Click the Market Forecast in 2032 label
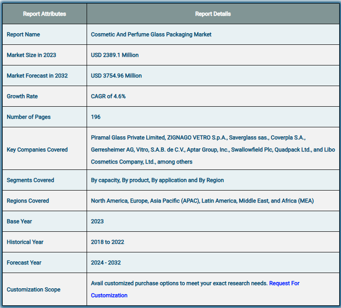The height and width of the screenshot is (308, 341). [x=37, y=76]
